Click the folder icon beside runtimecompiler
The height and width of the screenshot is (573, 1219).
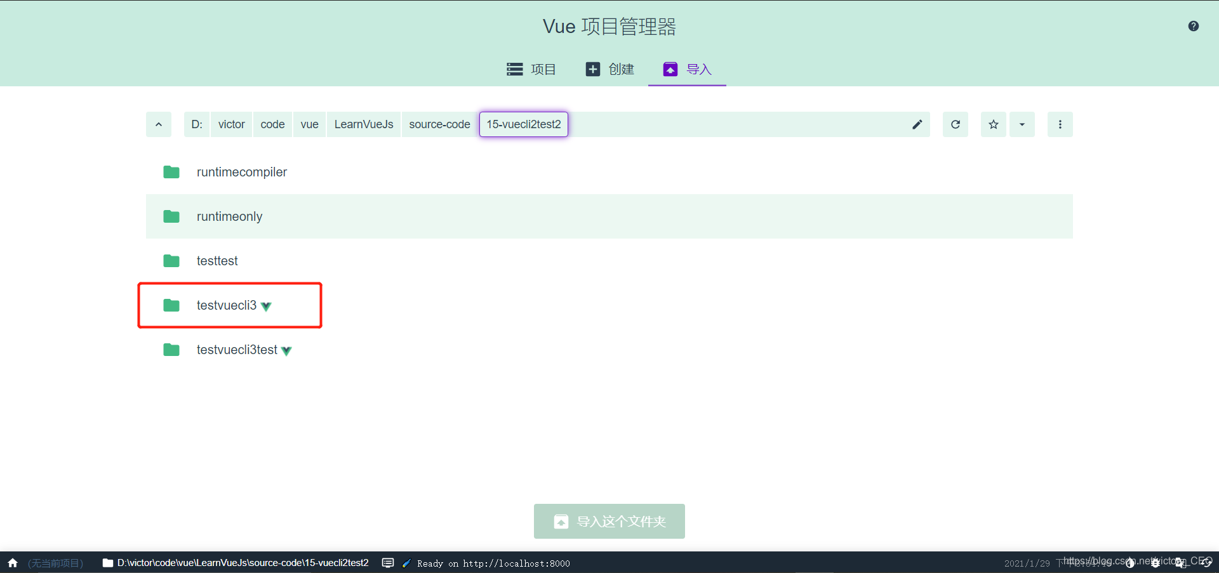click(x=171, y=172)
